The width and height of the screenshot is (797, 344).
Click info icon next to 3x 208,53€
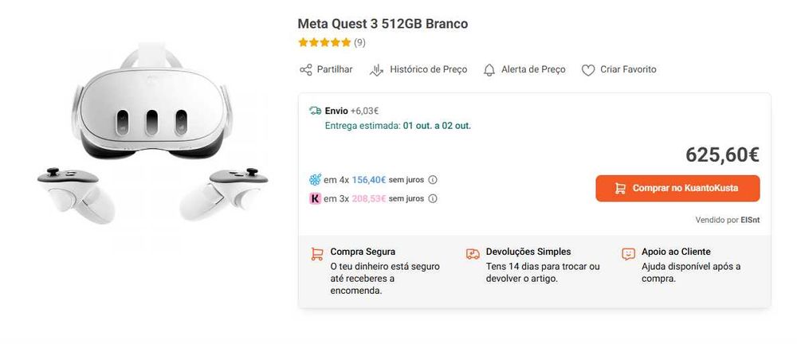[x=433, y=198]
